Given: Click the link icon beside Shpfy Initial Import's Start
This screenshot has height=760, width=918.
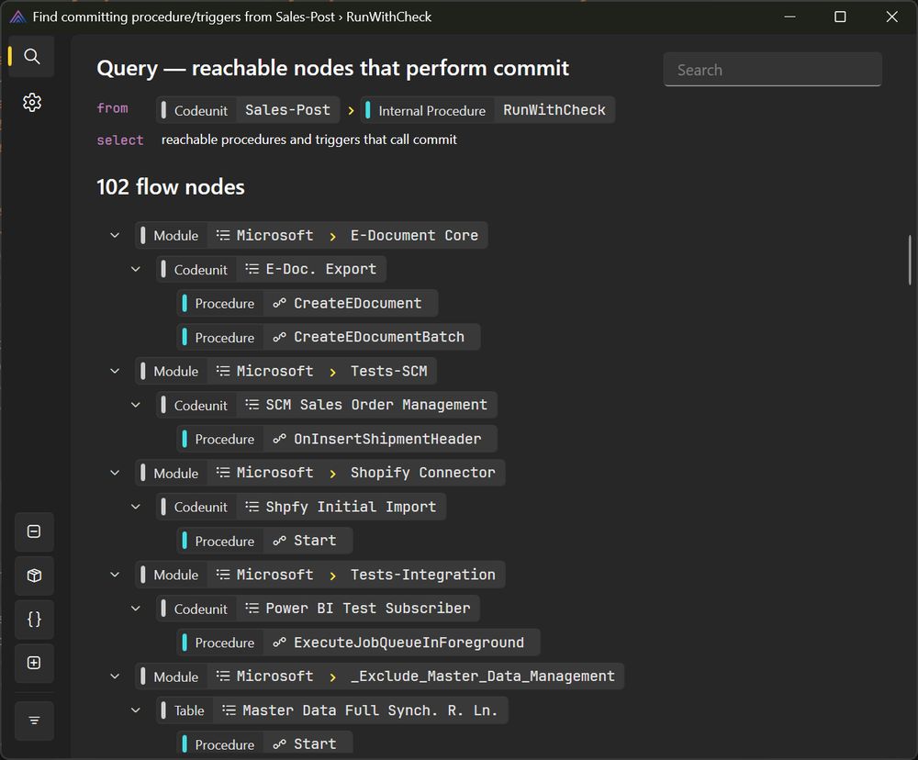Looking at the screenshot, I should [x=280, y=541].
